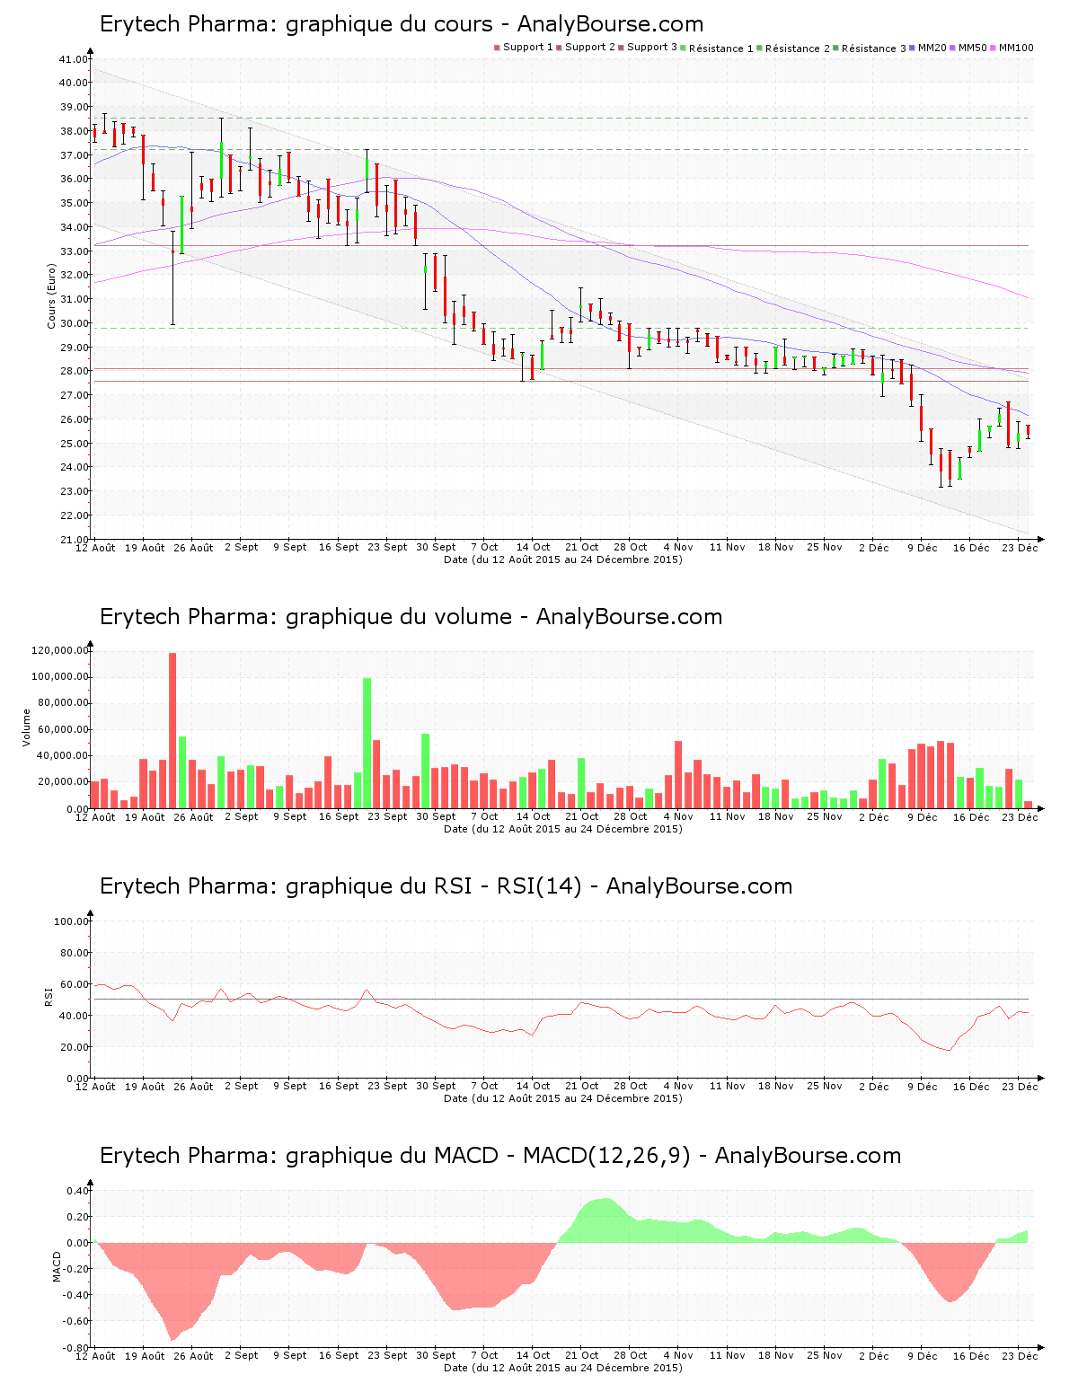Click the 41.00 price axis value
Image resolution: width=1078 pixels, height=1392 pixels.
(74, 59)
